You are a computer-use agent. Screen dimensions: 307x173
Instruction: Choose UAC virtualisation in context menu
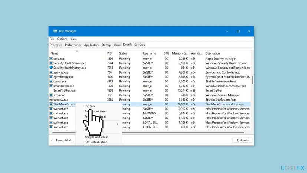[x=96, y=142]
